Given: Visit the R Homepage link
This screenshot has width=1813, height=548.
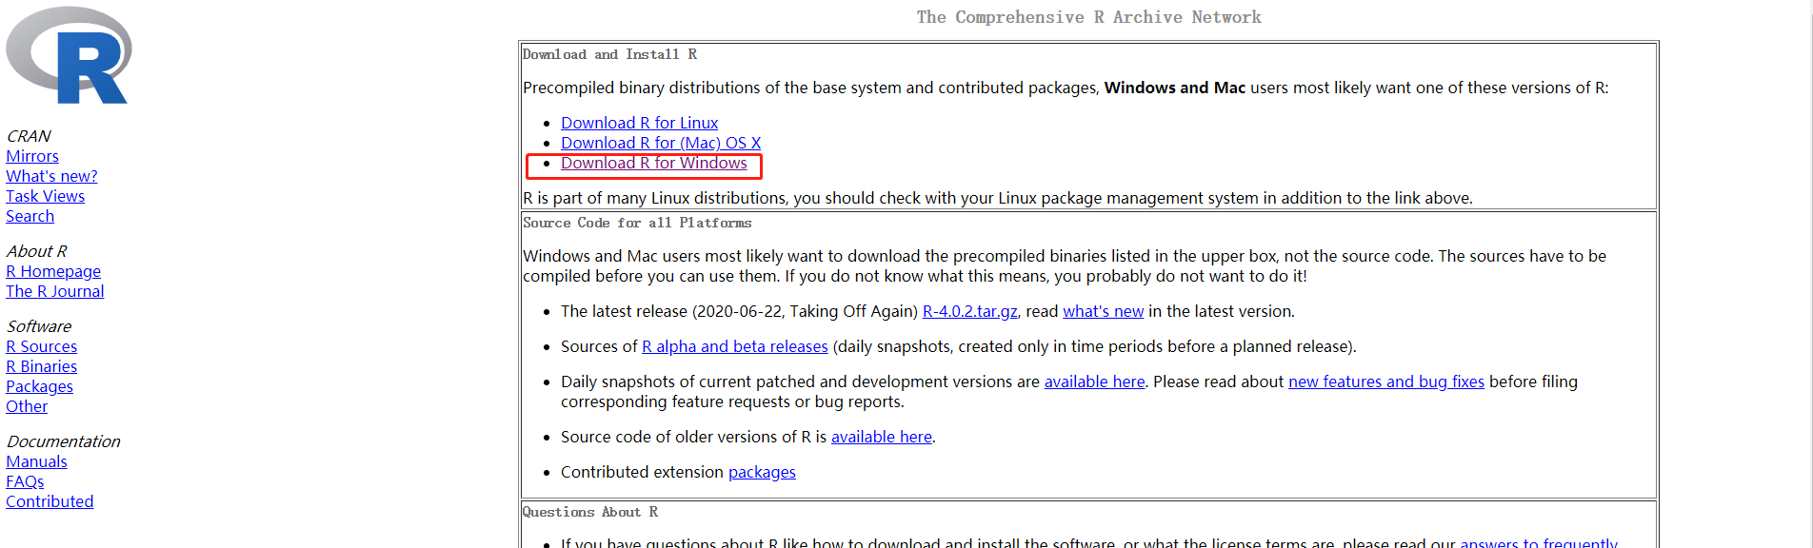Looking at the screenshot, I should pyautogui.click(x=53, y=271).
